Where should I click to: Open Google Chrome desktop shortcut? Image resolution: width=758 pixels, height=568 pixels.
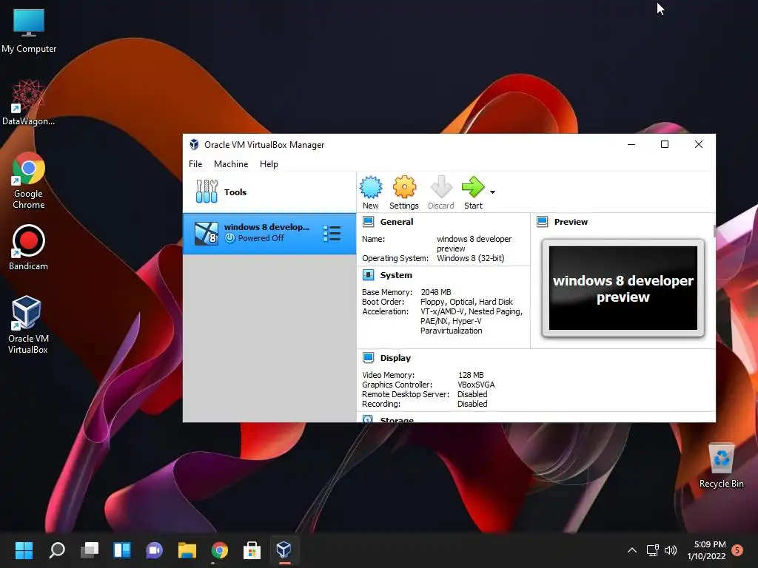29,180
